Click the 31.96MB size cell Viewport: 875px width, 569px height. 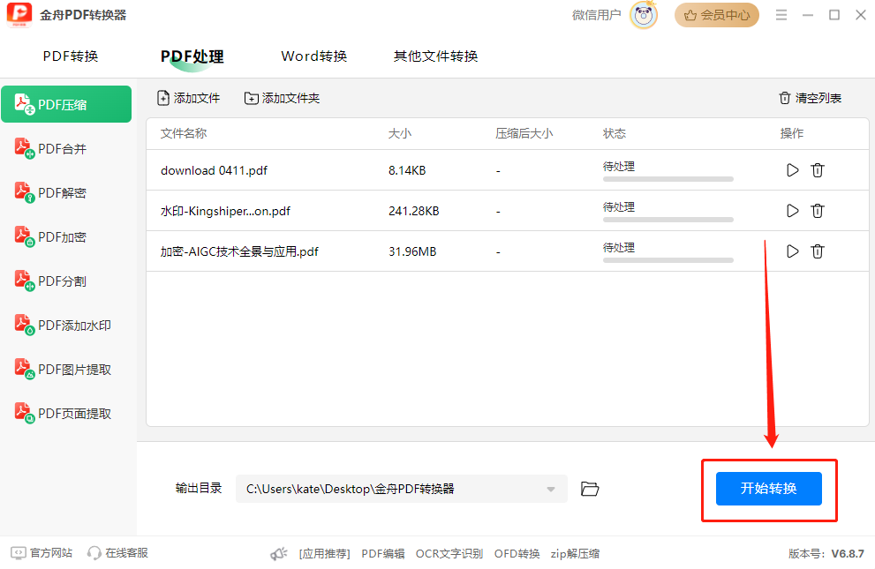412,252
